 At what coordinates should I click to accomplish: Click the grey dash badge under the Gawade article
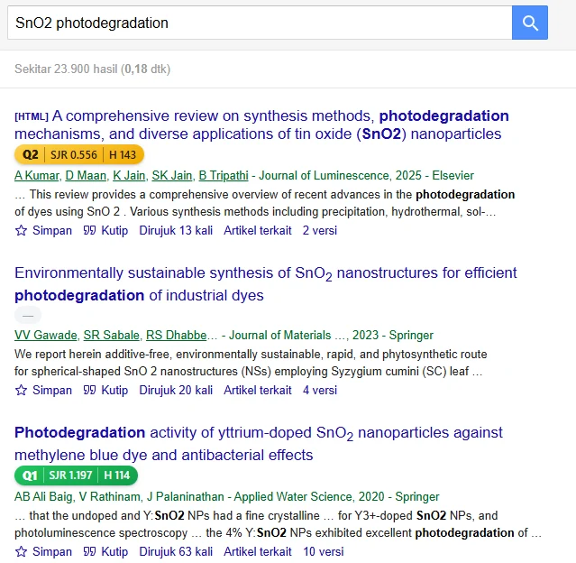click(x=28, y=315)
